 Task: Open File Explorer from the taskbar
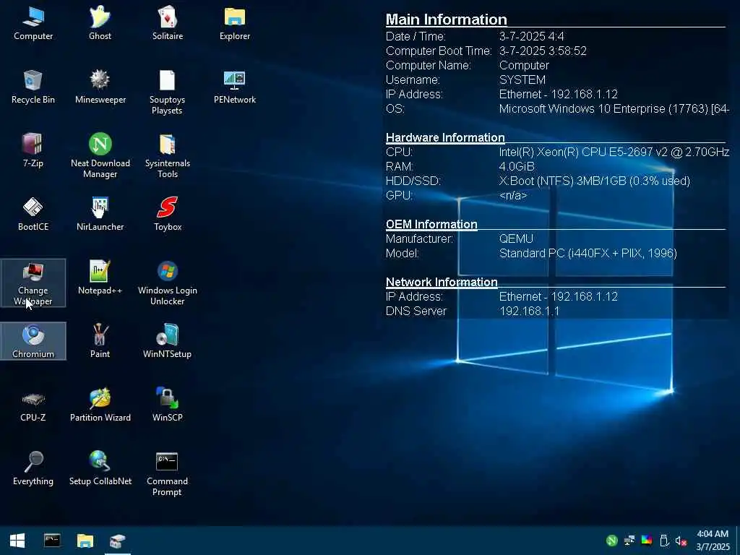tap(85, 541)
